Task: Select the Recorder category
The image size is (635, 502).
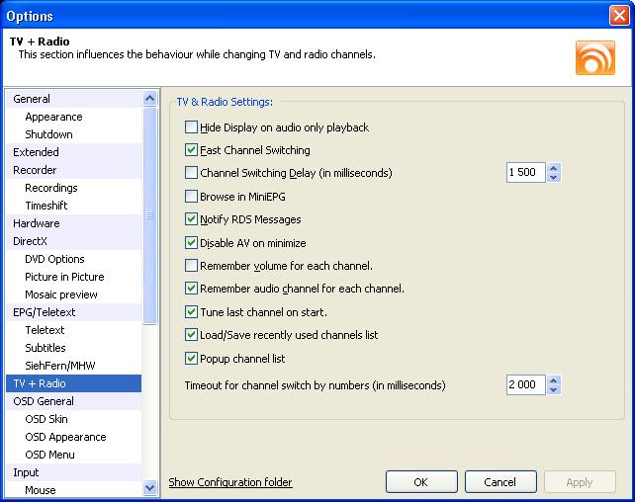Action: click(x=35, y=170)
